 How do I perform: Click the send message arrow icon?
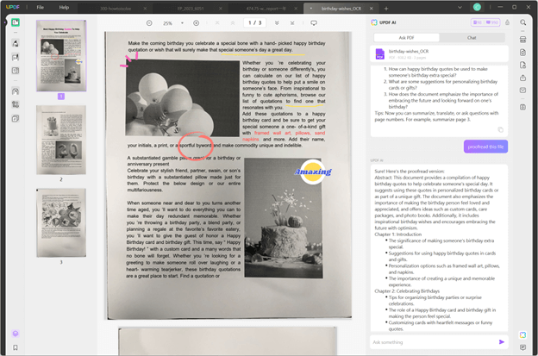click(502, 342)
